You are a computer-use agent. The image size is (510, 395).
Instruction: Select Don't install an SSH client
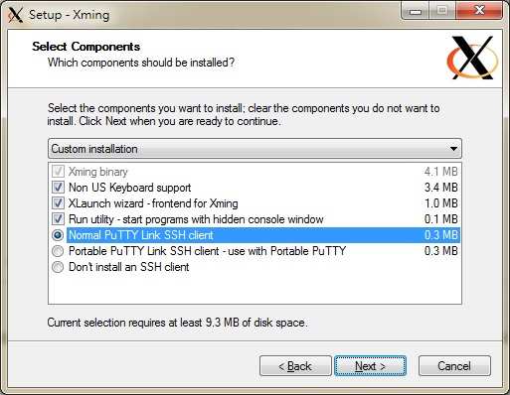tap(58, 267)
